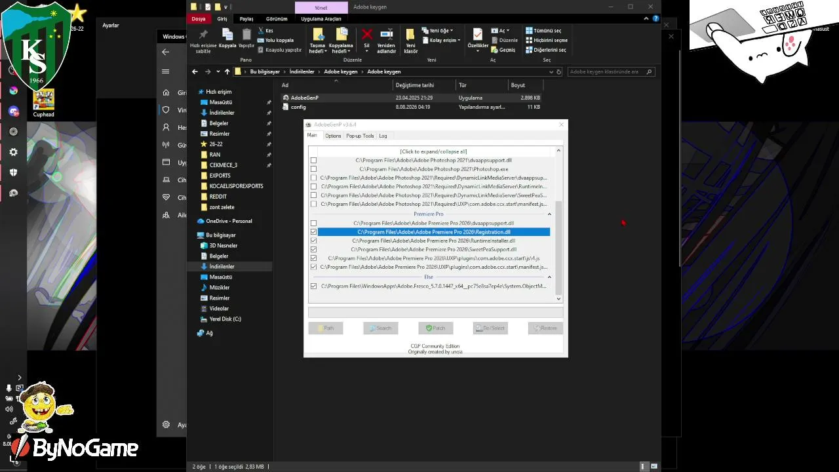Open the Pop-up Tools tab
The width and height of the screenshot is (839, 472).
click(x=360, y=136)
